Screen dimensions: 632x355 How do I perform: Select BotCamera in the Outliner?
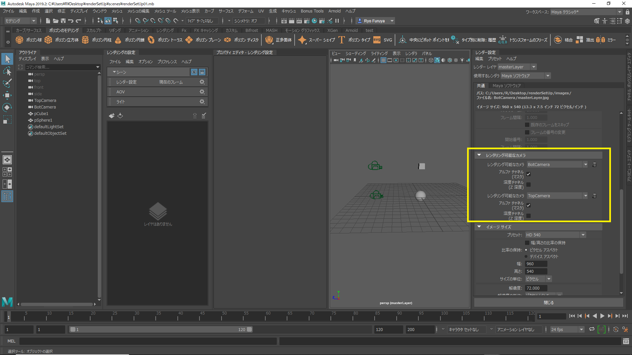click(x=45, y=107)
